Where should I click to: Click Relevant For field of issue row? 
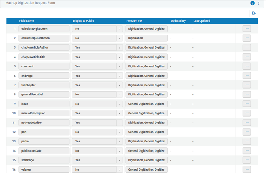pos(146,104)
